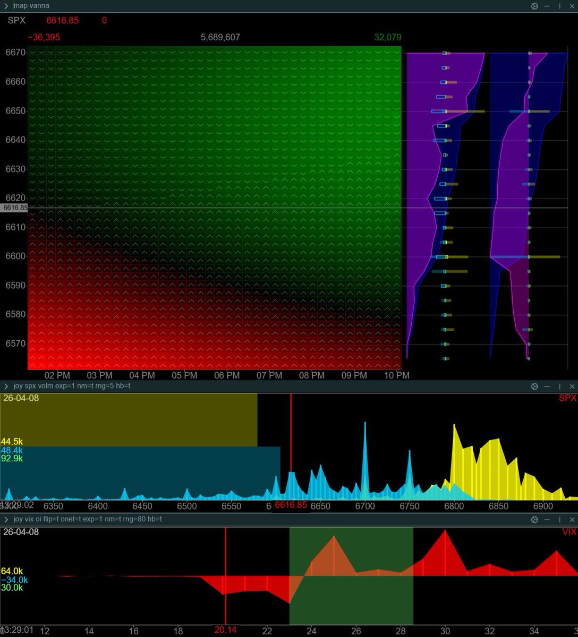Click the 08 PM time label
The width and height of the screenshot is (578, 637).
point(312,375)
